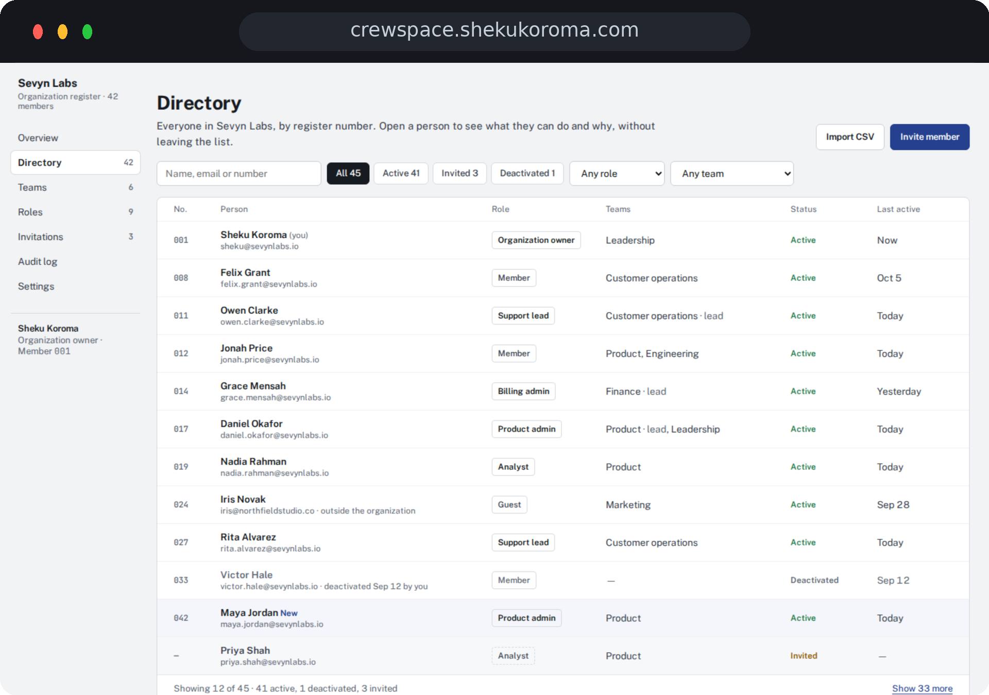Filter by Invited 3 members
Screen dimensions: 989x695
tap(459, 173)
